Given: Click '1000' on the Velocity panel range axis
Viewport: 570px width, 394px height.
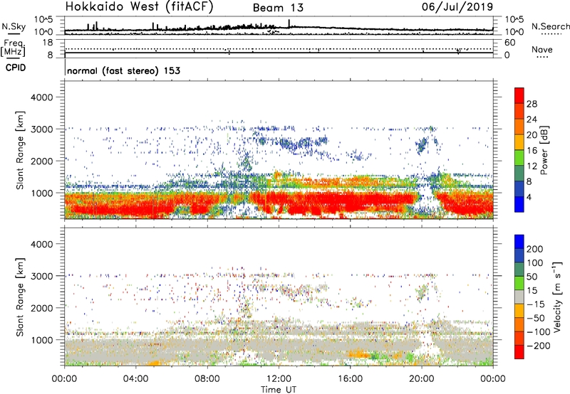Looking at the screenshot, I should coord(42,340).
